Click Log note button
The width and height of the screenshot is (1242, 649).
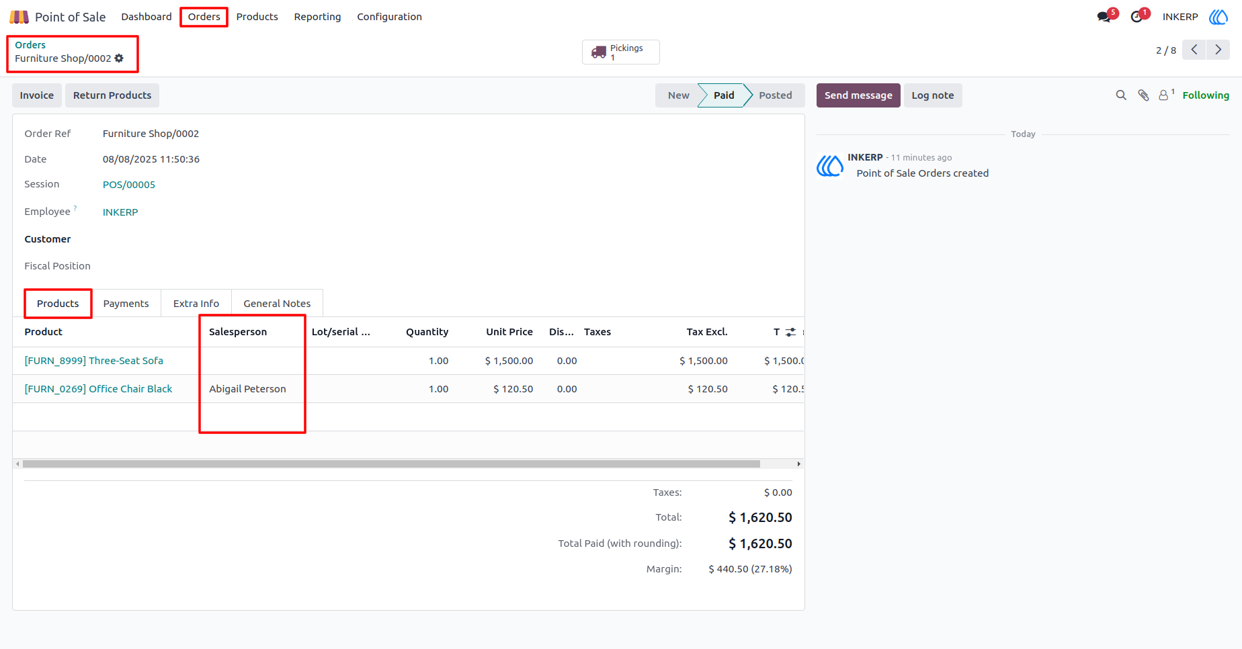[933, 95]
